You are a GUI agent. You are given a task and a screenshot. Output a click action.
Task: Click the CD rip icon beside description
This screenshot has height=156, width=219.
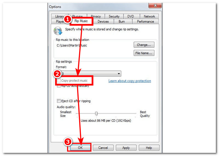click(58, 31)
